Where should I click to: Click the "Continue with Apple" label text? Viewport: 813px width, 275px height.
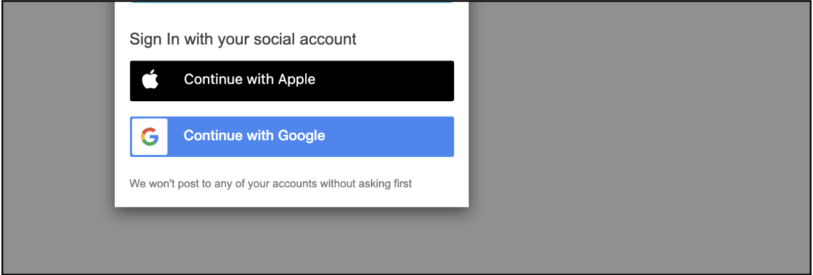250,80
